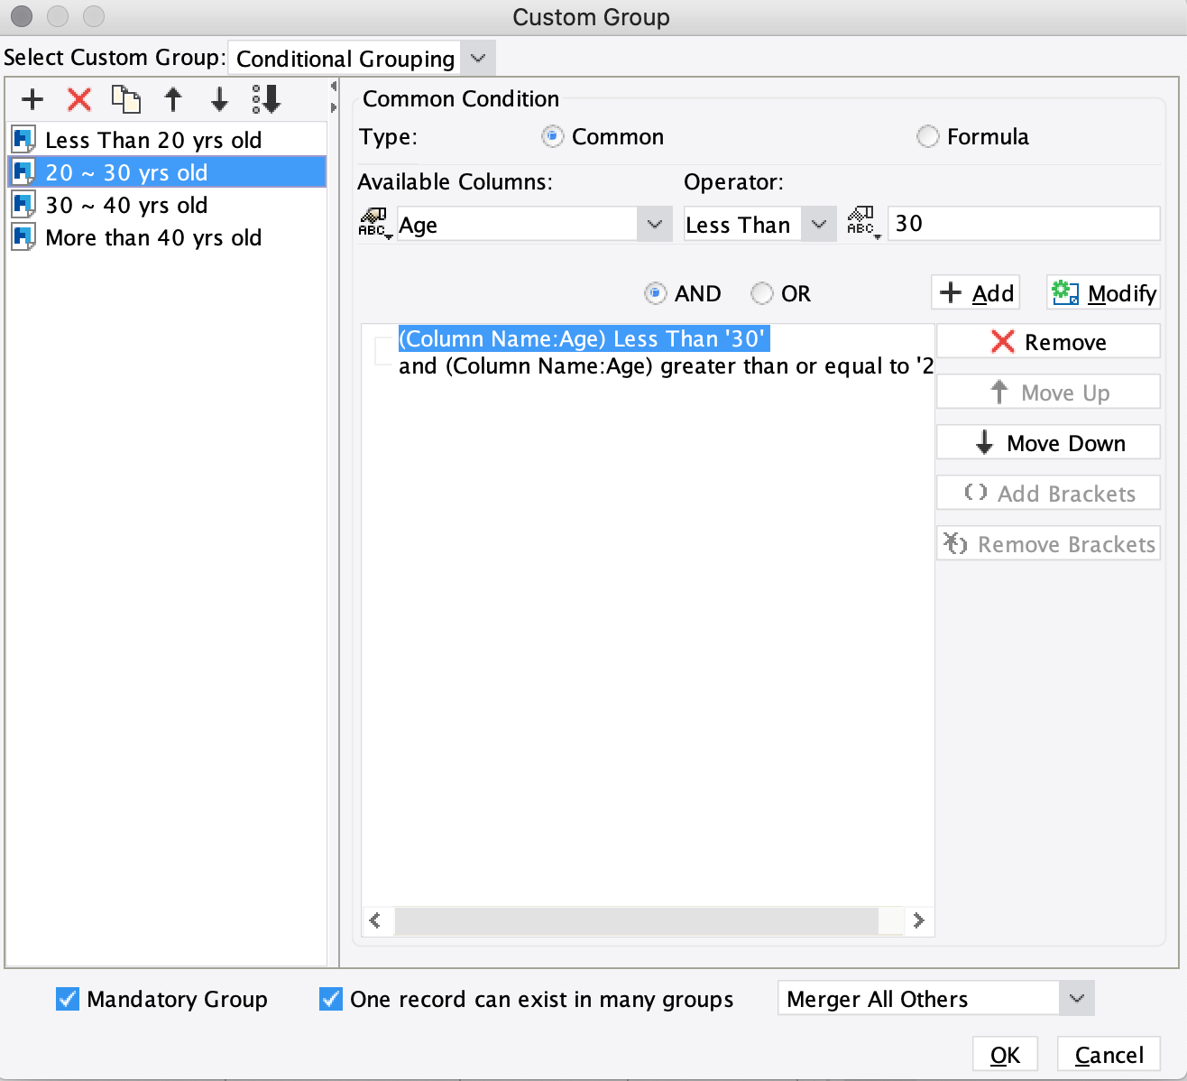Click the ABC data-type icon beside the Age field
This screenshot has width=1187, height=1081.
[374, 223]
